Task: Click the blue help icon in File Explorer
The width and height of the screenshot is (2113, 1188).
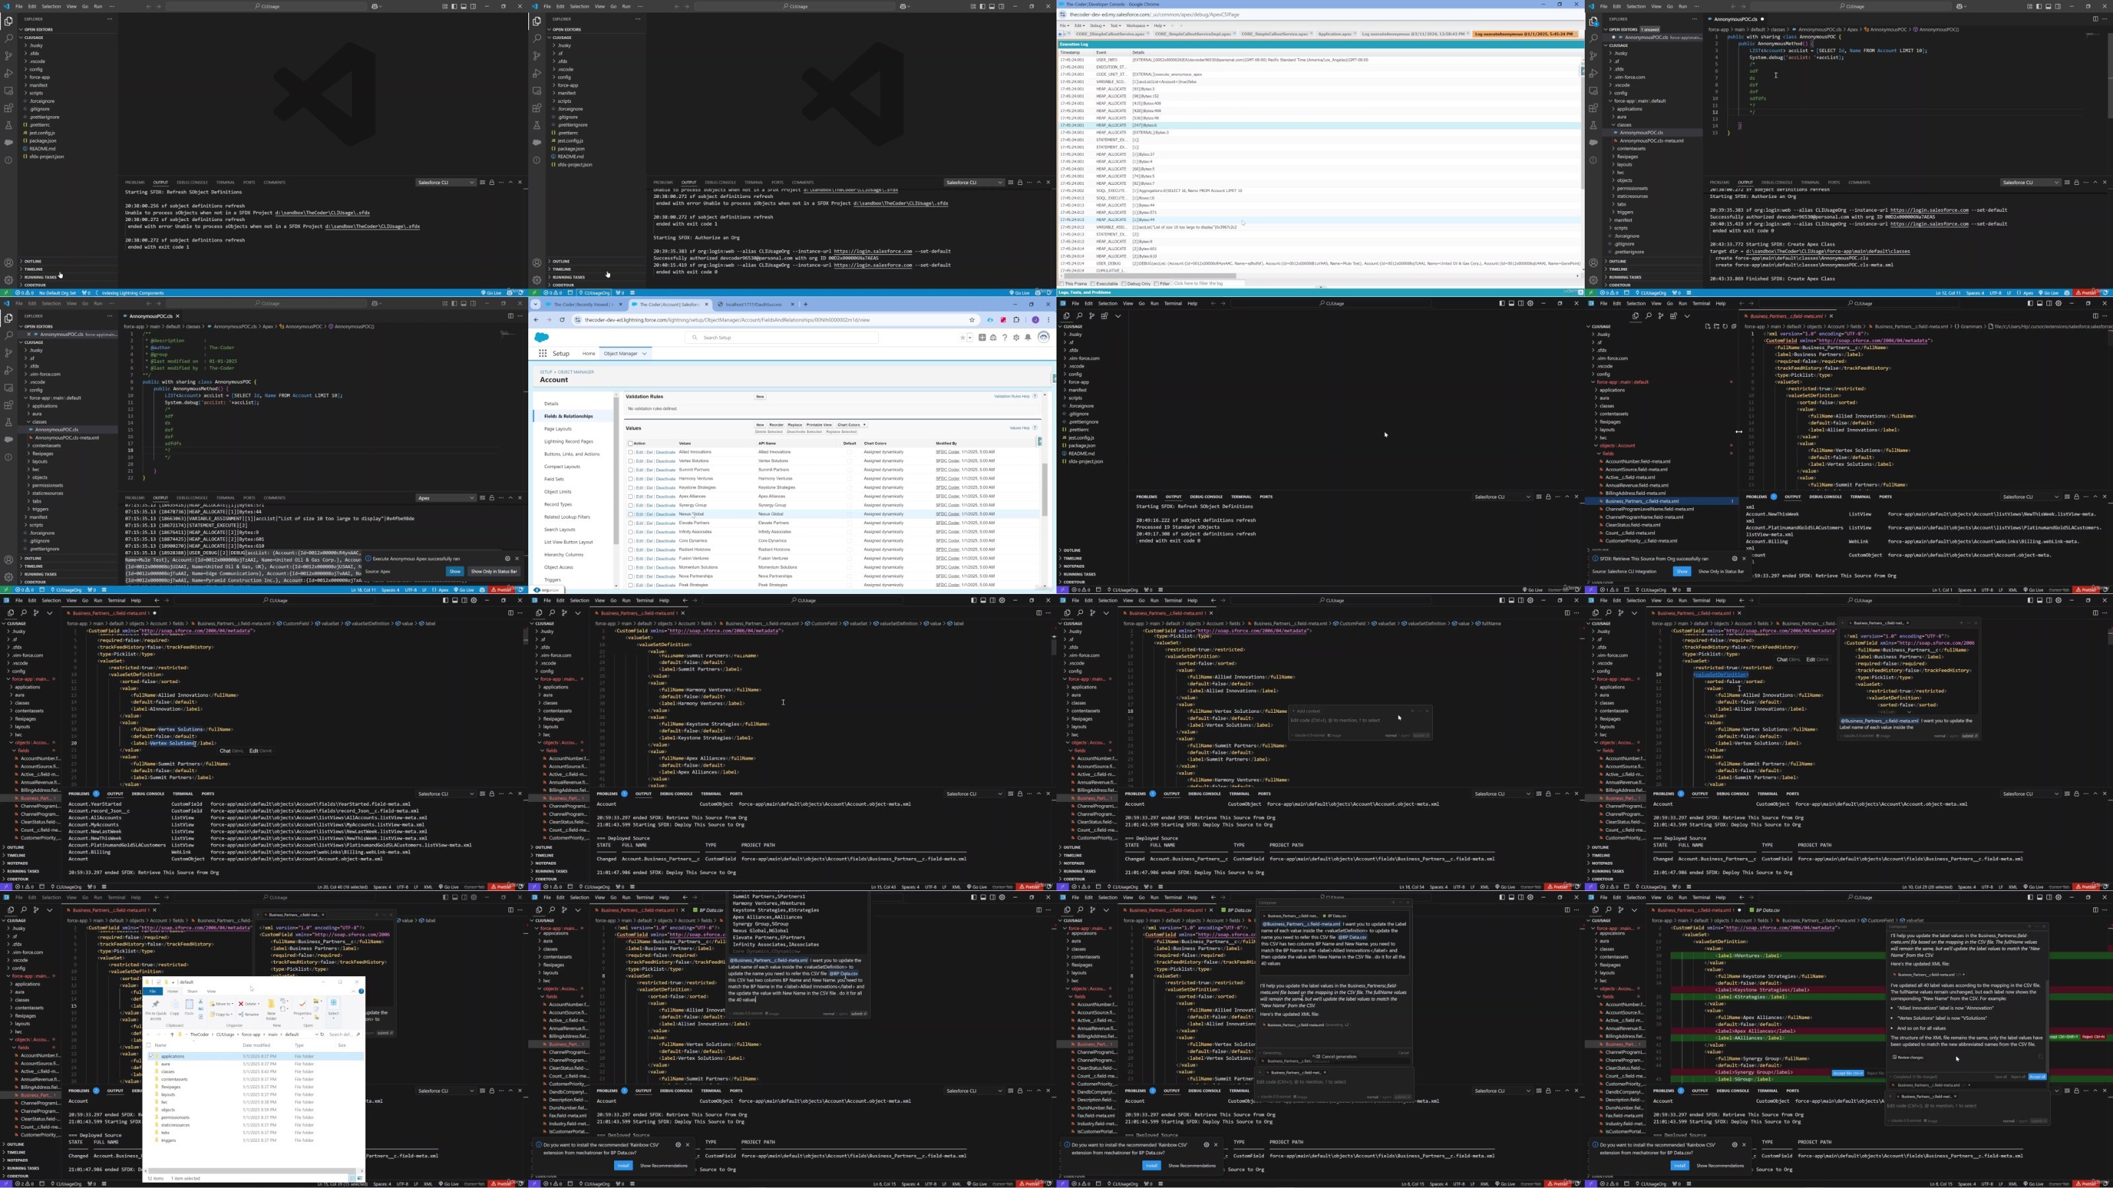Action: [x=361, y=991]
